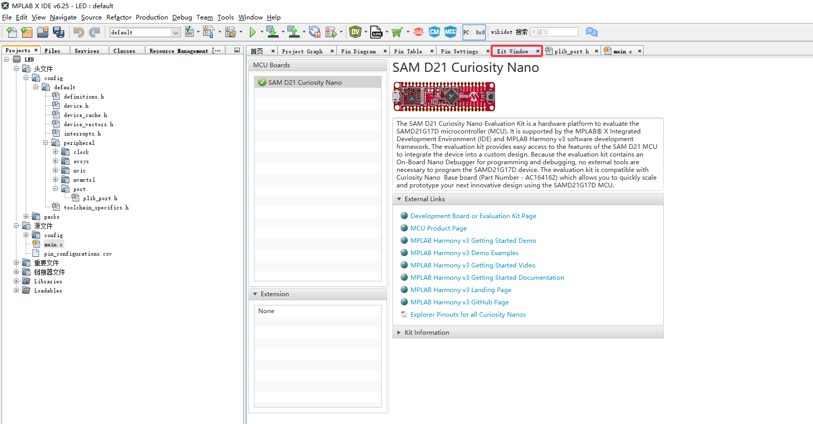The image size is (813, 424).
Task: Click the Undo arrow icon
Action: (79, 32)
